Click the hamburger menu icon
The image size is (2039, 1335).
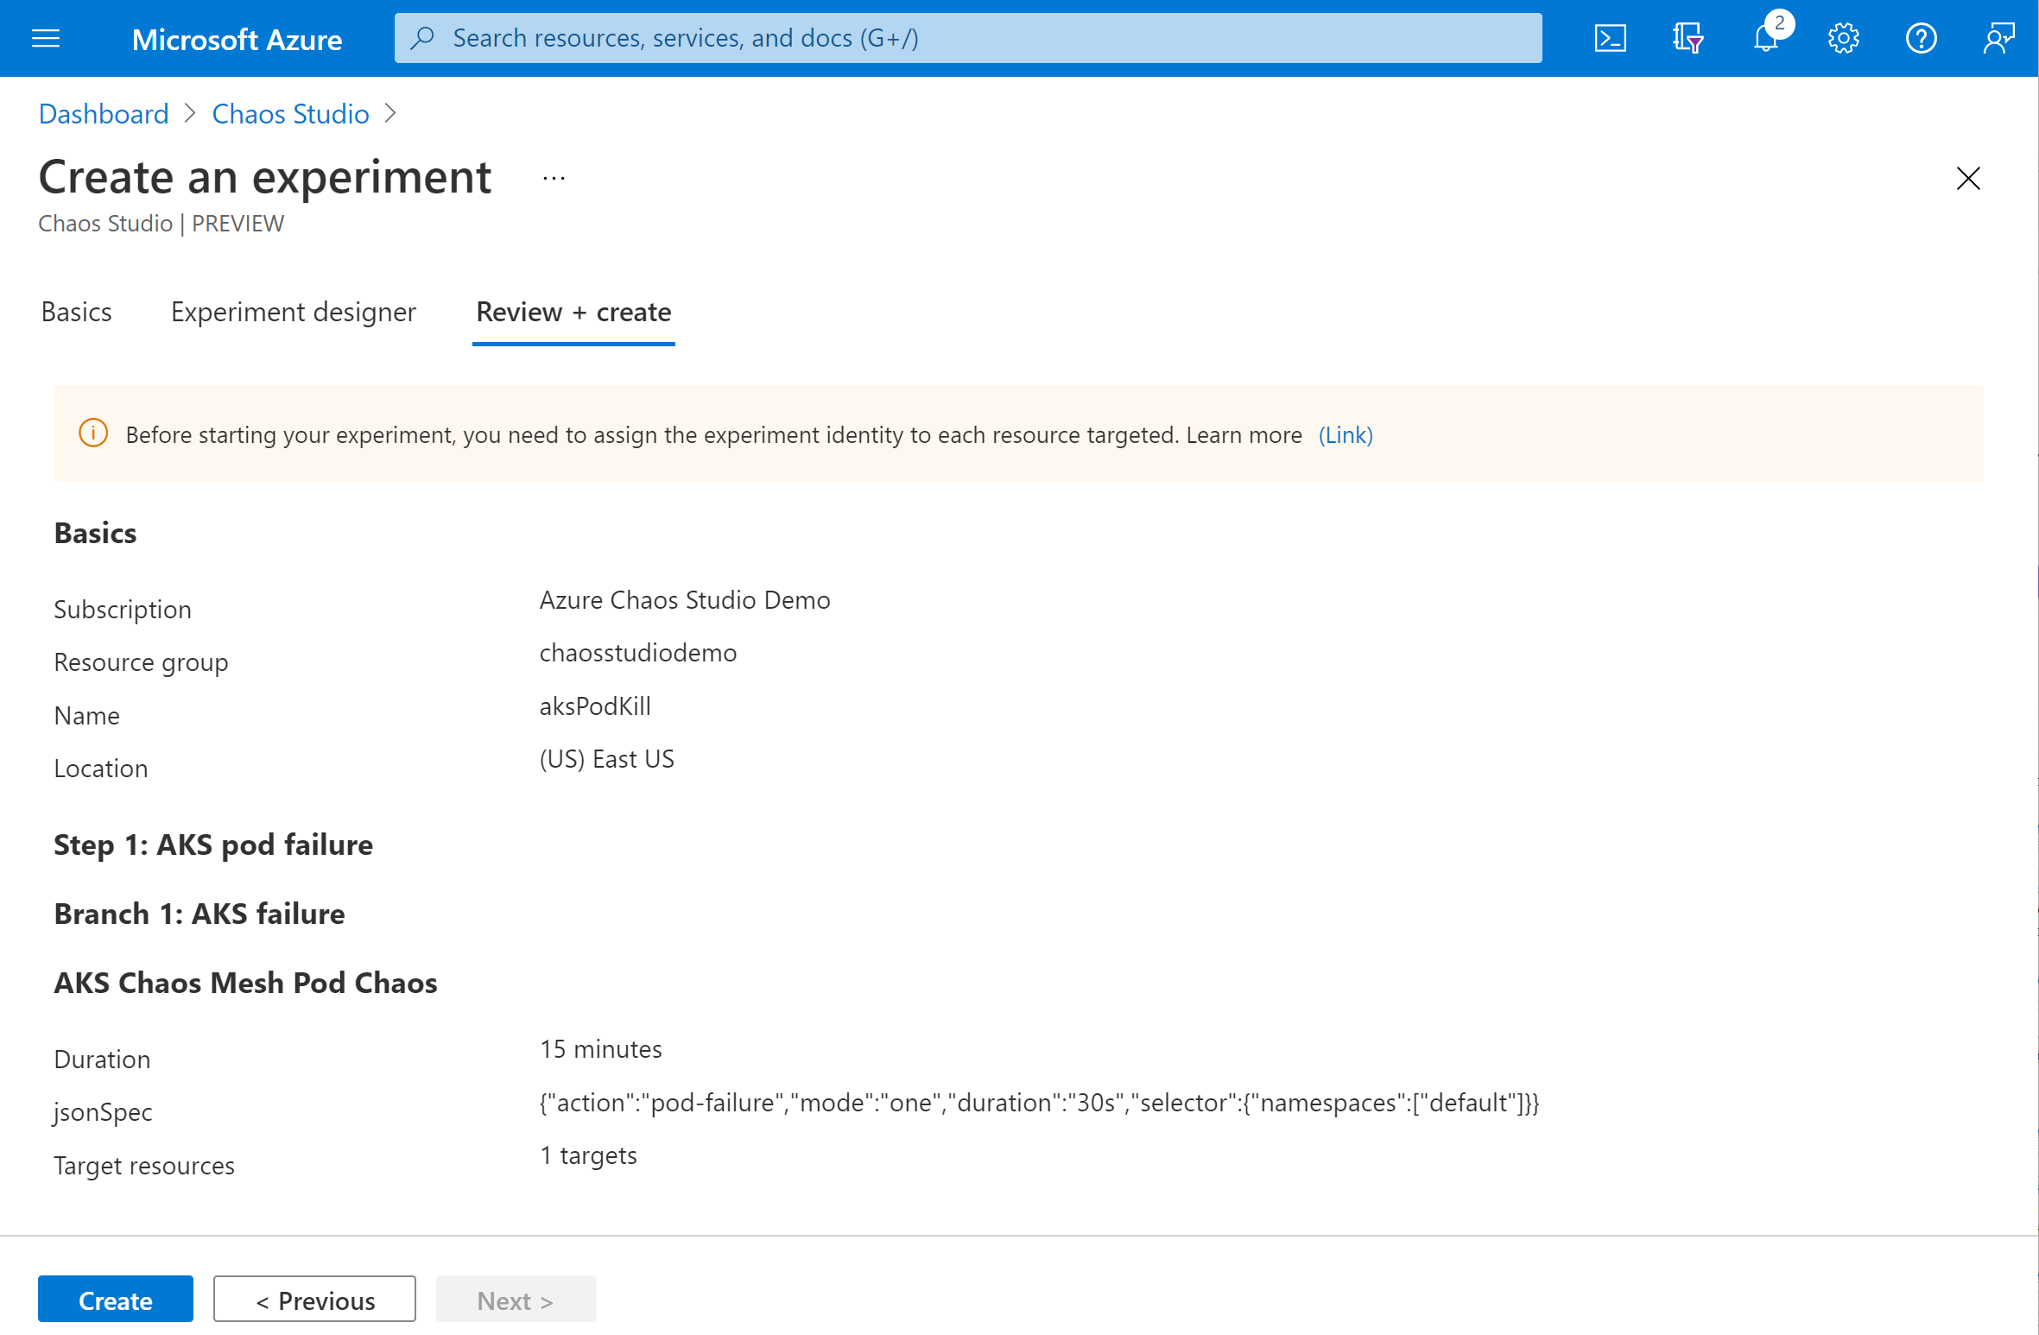click(x=46, y=37)
